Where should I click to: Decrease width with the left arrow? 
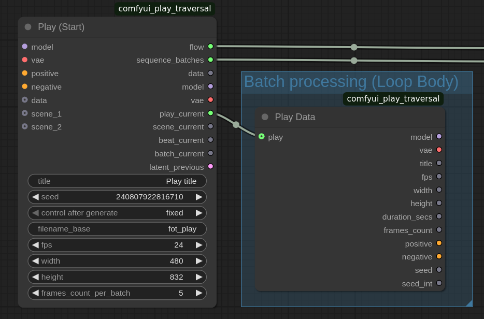point(36,261)
